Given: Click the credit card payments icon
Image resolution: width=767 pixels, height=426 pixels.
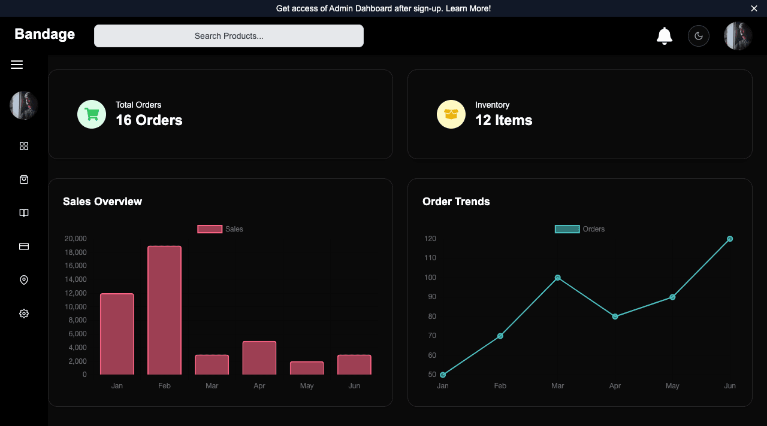Looking at the screenshot, I should pos(23,246).
